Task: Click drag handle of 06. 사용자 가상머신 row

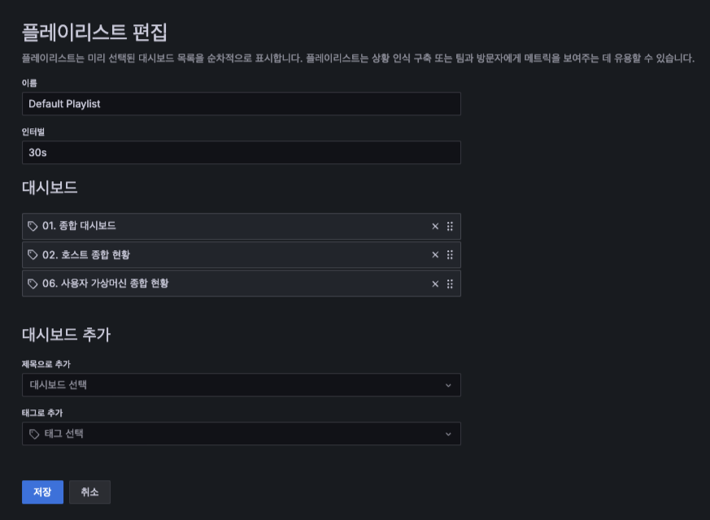Action: tap(450, 284)
